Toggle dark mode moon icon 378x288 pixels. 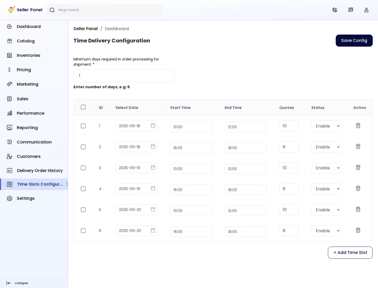click(x=335, y=10)
